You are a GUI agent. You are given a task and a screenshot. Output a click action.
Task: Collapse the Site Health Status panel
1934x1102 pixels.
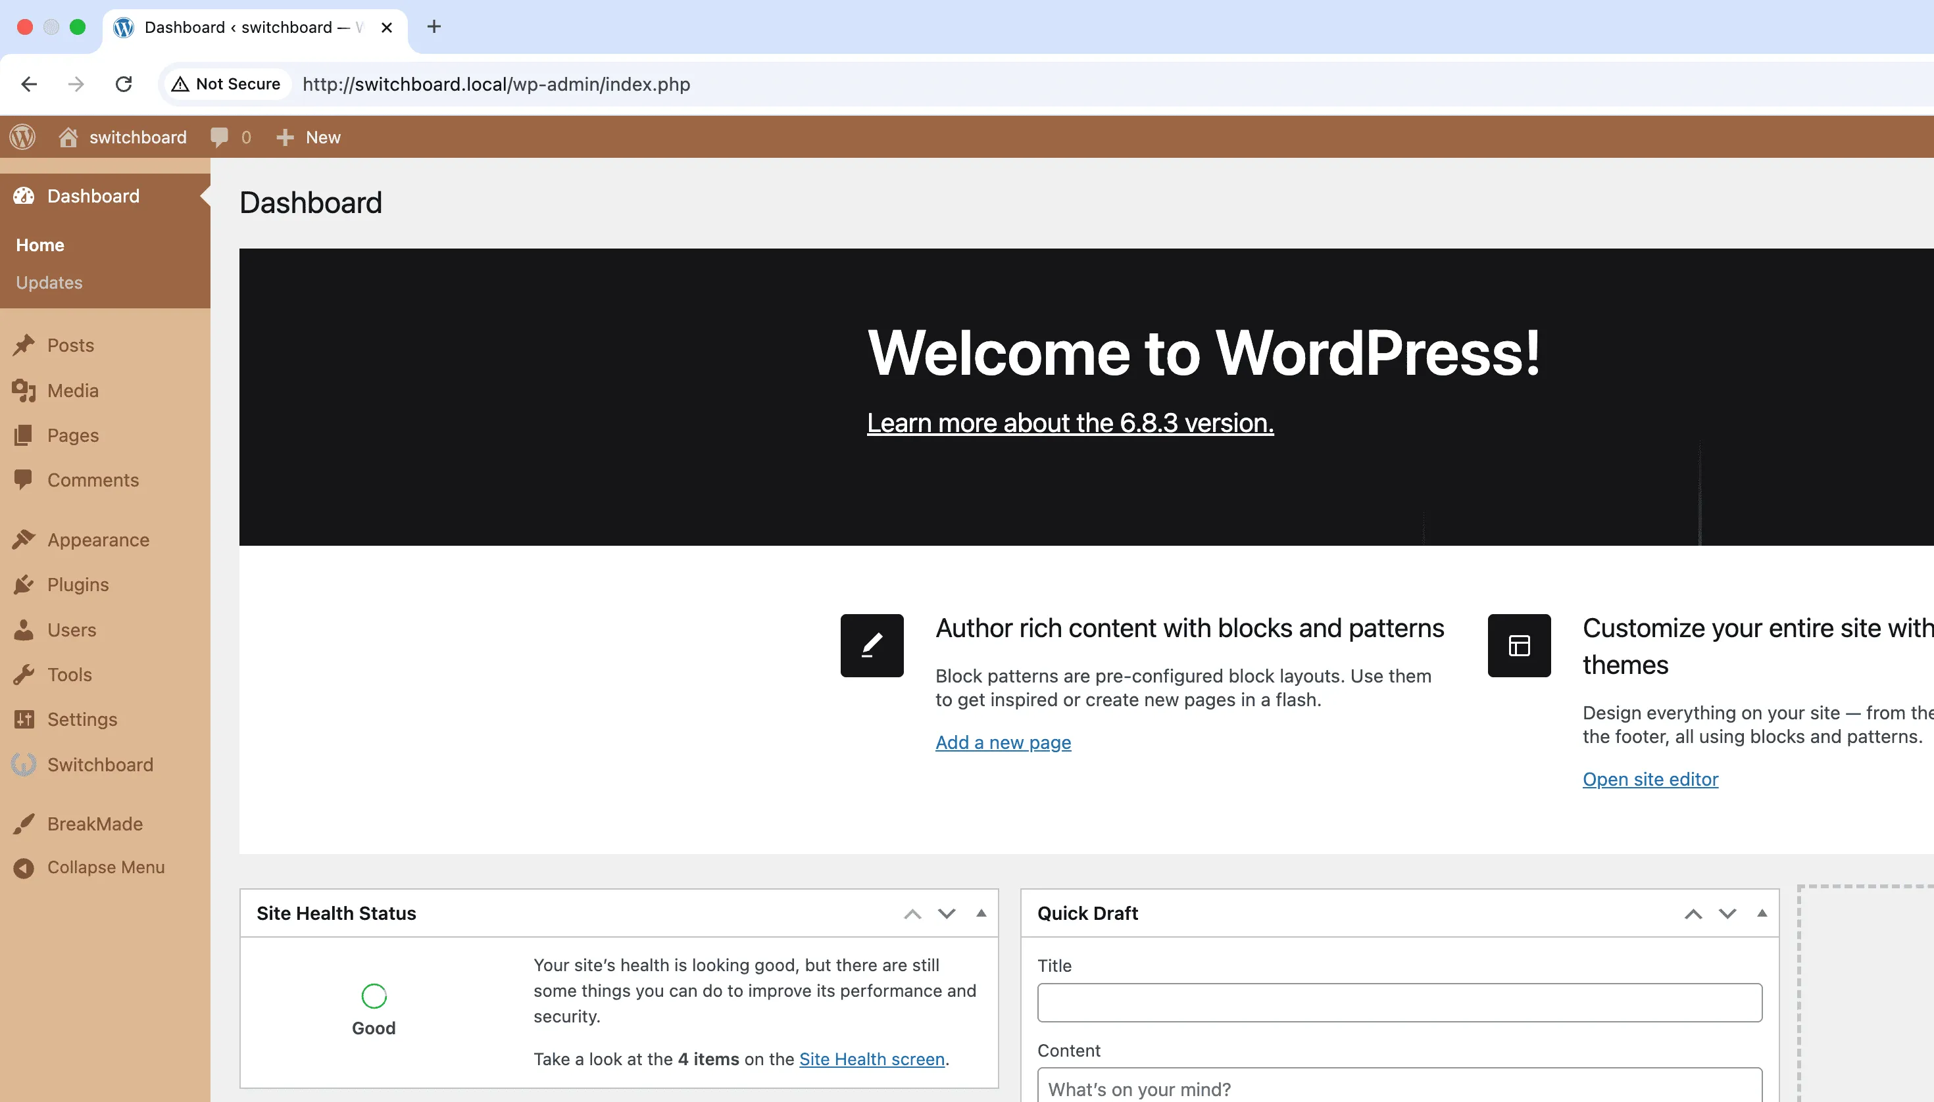pos(980,913)
